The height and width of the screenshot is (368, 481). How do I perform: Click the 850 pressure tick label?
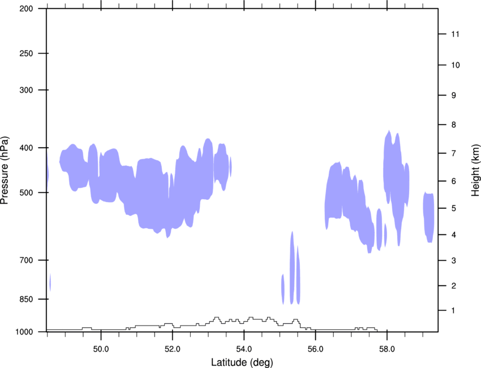click(27, 299)
